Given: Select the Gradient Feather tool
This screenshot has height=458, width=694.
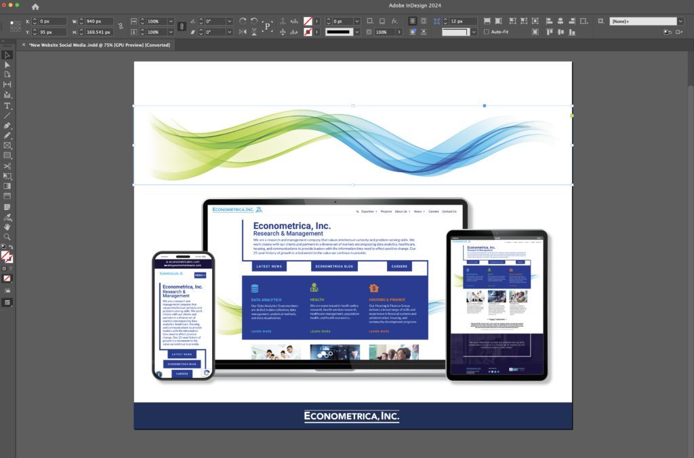Looking at the screenshot, I should (x=7, y=196).
